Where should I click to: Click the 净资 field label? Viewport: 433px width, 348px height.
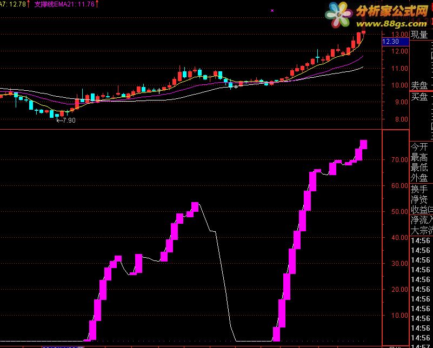pyautogui.click(x=419, y=199)
